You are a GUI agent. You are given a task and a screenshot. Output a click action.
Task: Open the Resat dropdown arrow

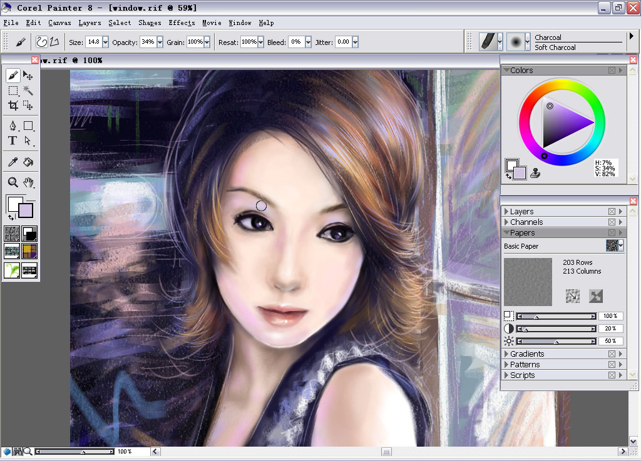pyautogui.click(x=261, y=42)
